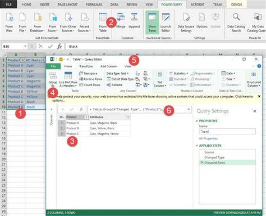Image resolution: width=266 pixels, height=216 pixels.
Task: Click the Excel cancel entry X button
Action: (41, 46)
